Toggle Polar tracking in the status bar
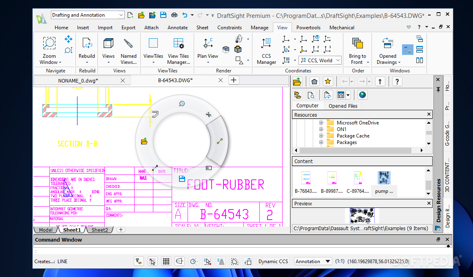473x277 pixels. 194,262
